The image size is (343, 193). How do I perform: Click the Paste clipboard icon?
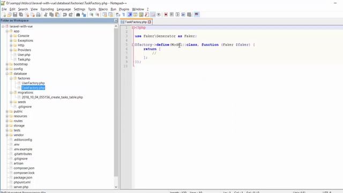pos(57,14)
